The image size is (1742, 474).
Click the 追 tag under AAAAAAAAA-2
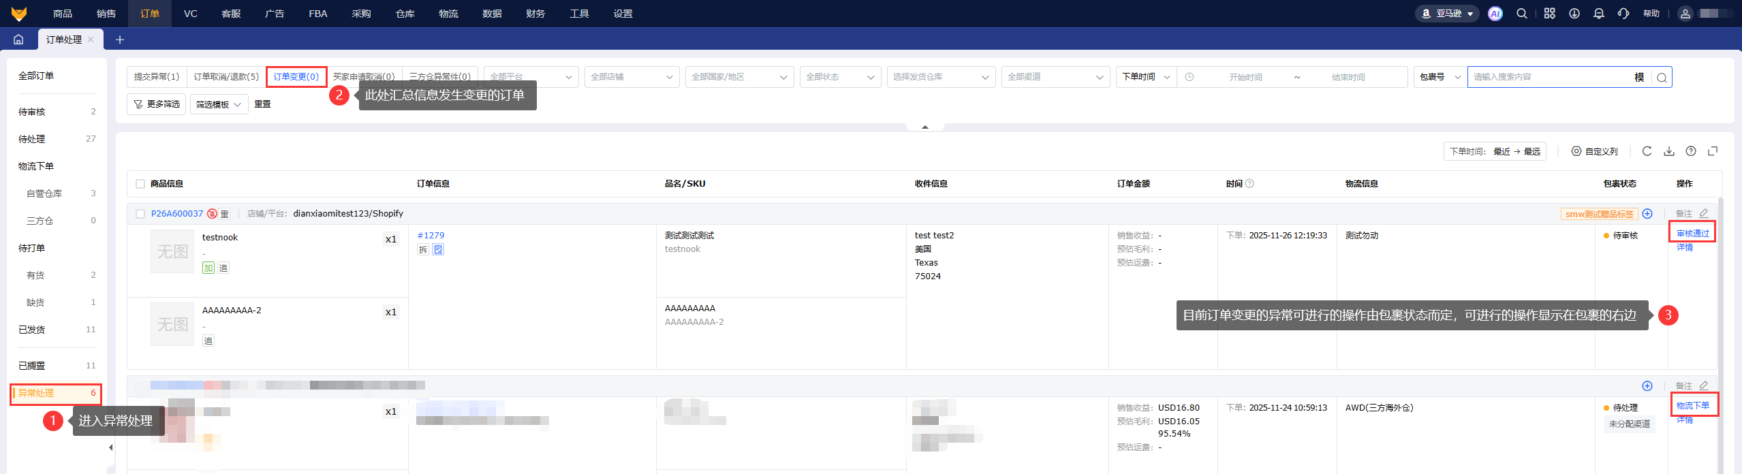pyautogui.click(x=208, y=341)
